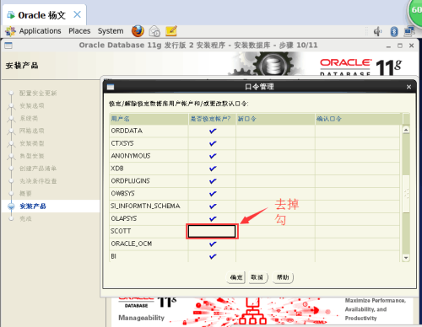Open the Applications menu
422x327 pixels.
point(40,31)
